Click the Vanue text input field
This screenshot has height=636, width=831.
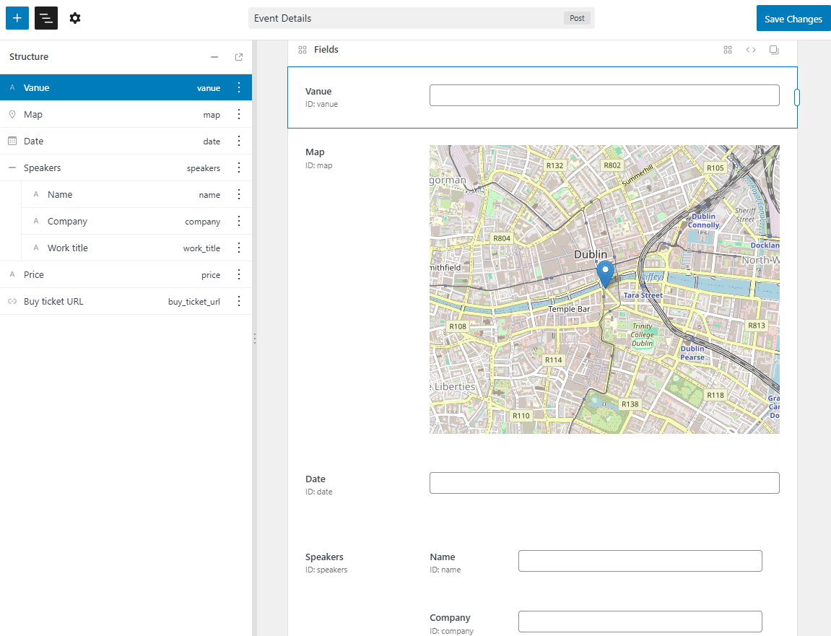point(604,95)
